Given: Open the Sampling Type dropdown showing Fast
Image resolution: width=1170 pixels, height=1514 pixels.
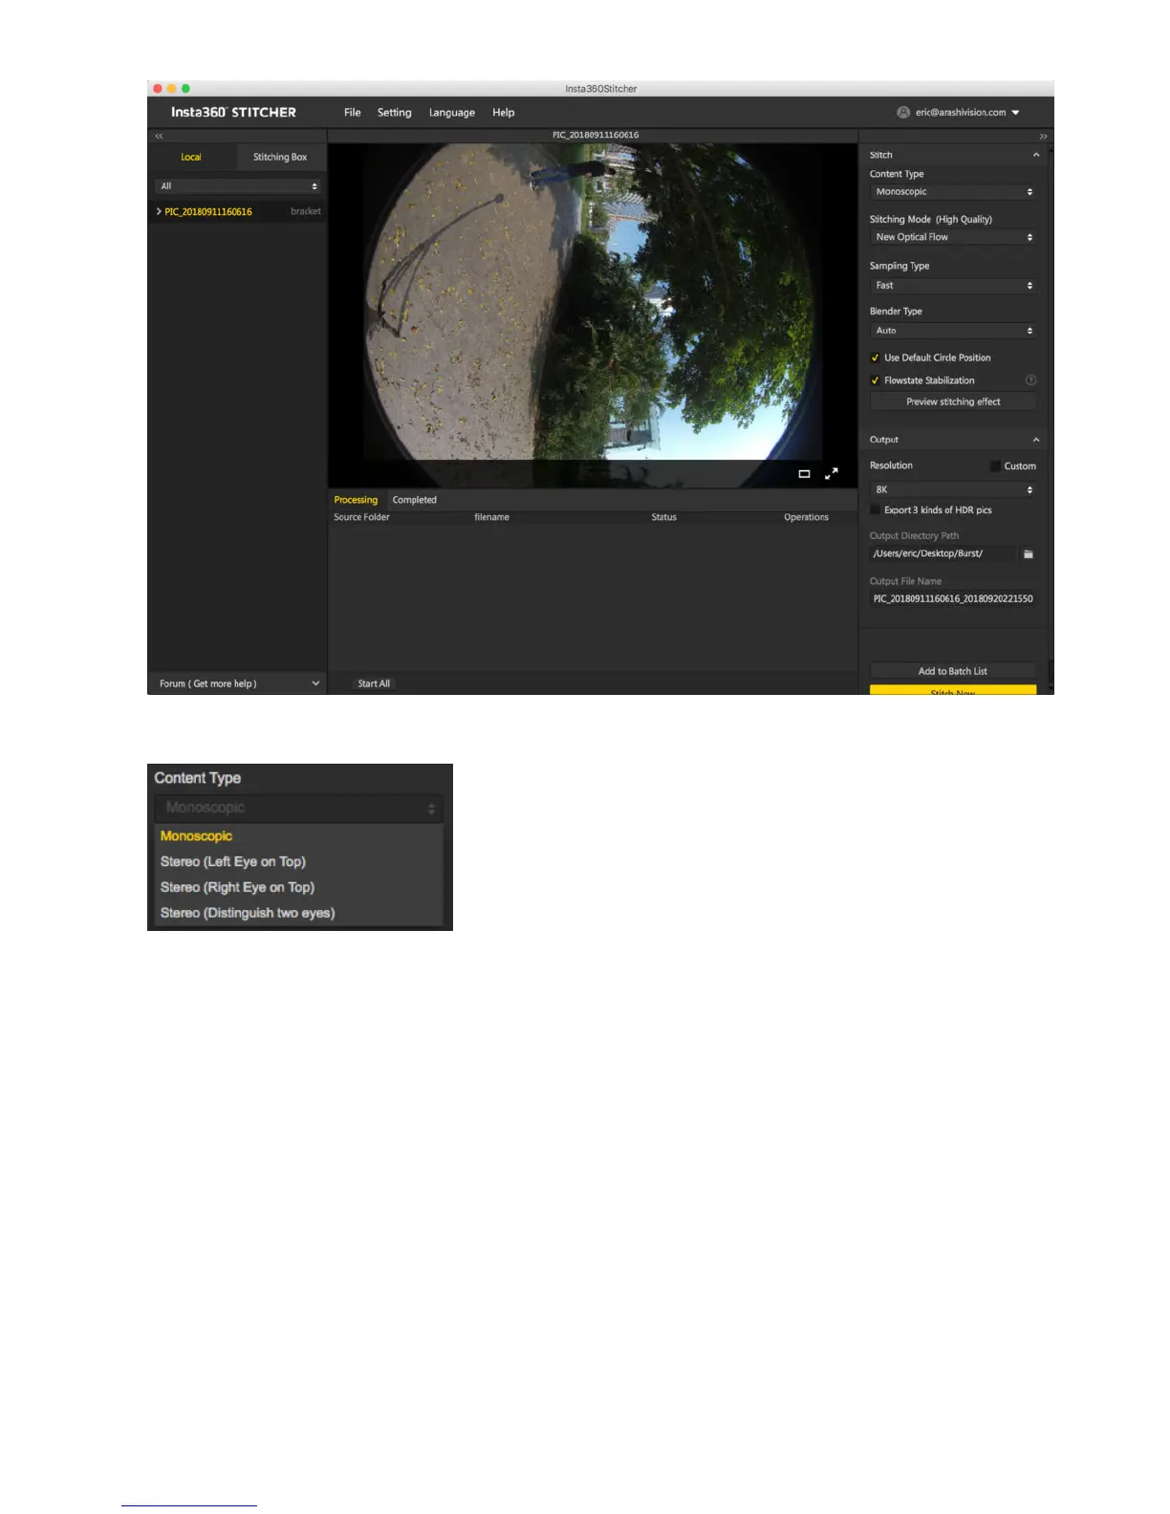Looking at the screenshot, I should point(953,286).
